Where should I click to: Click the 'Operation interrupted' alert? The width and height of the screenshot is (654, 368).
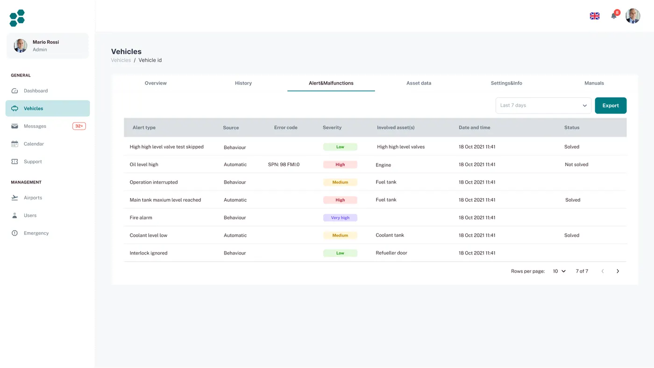[x=154, y=182]
